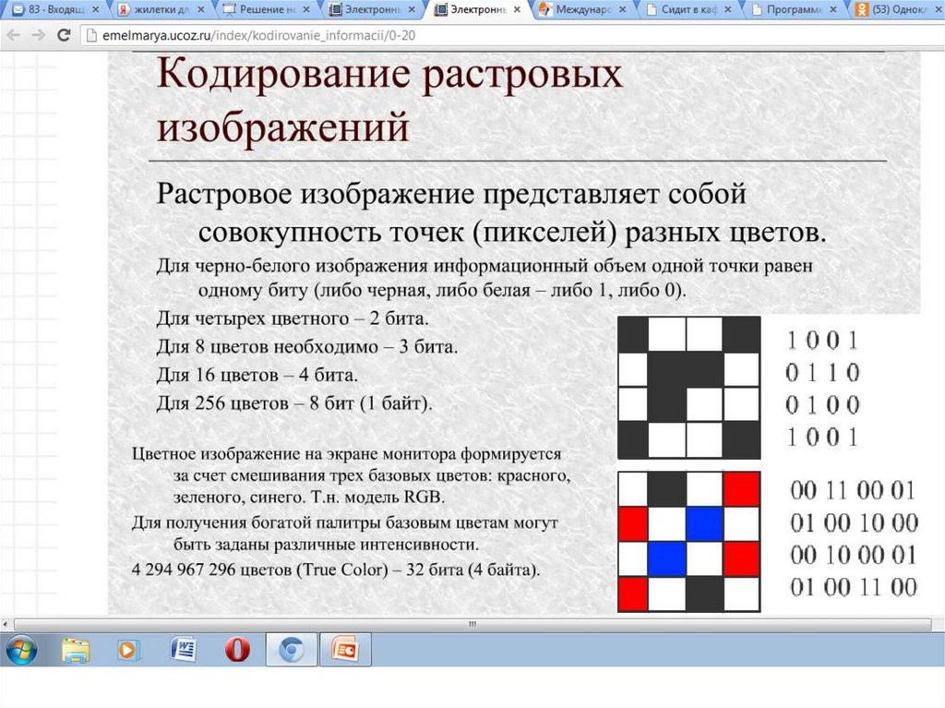The width and height of the screenshot is (945, 708).
Task: Click the line 'Для четырех цветного – 2 бита.'
Action: tap(293, 318)
